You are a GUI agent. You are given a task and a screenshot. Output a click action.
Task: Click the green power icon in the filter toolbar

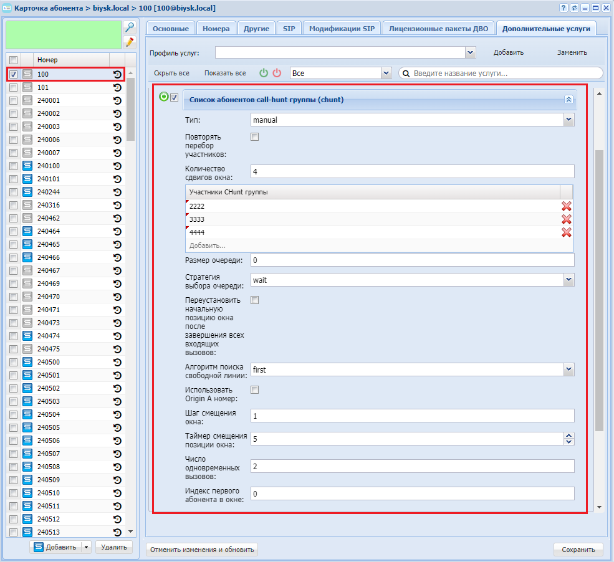264,73
